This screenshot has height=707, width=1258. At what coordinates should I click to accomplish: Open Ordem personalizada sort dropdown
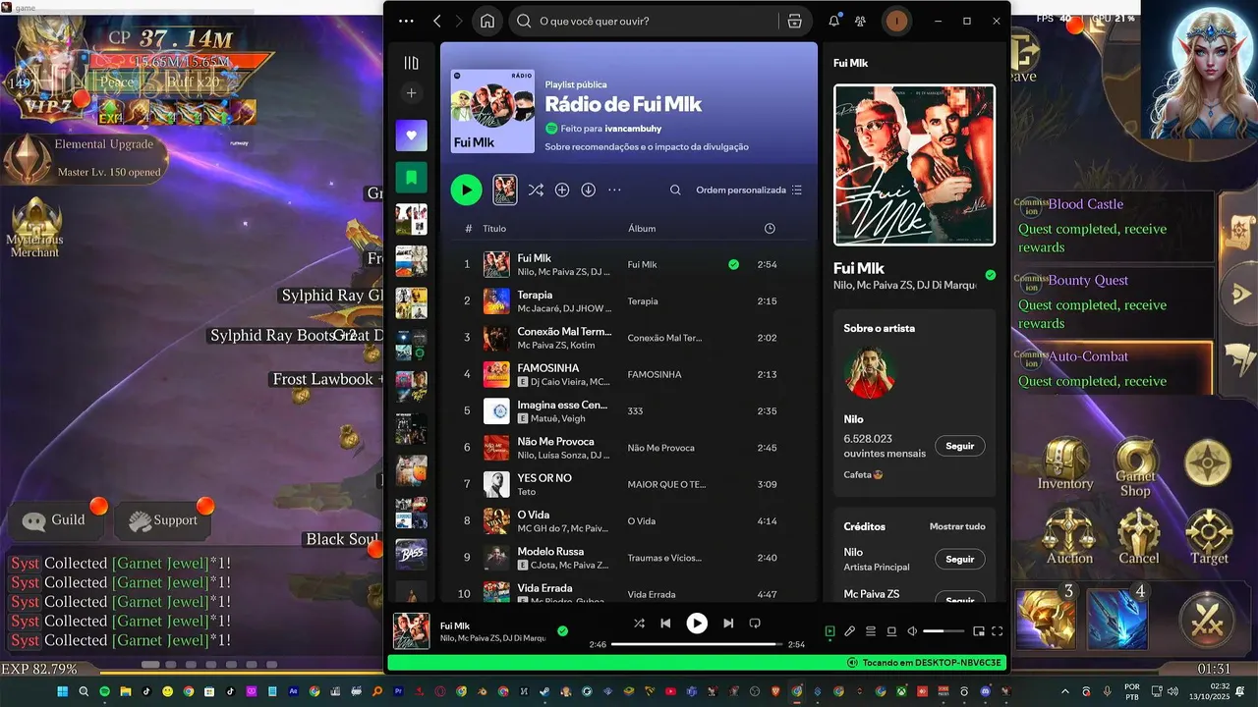[749, 190]
